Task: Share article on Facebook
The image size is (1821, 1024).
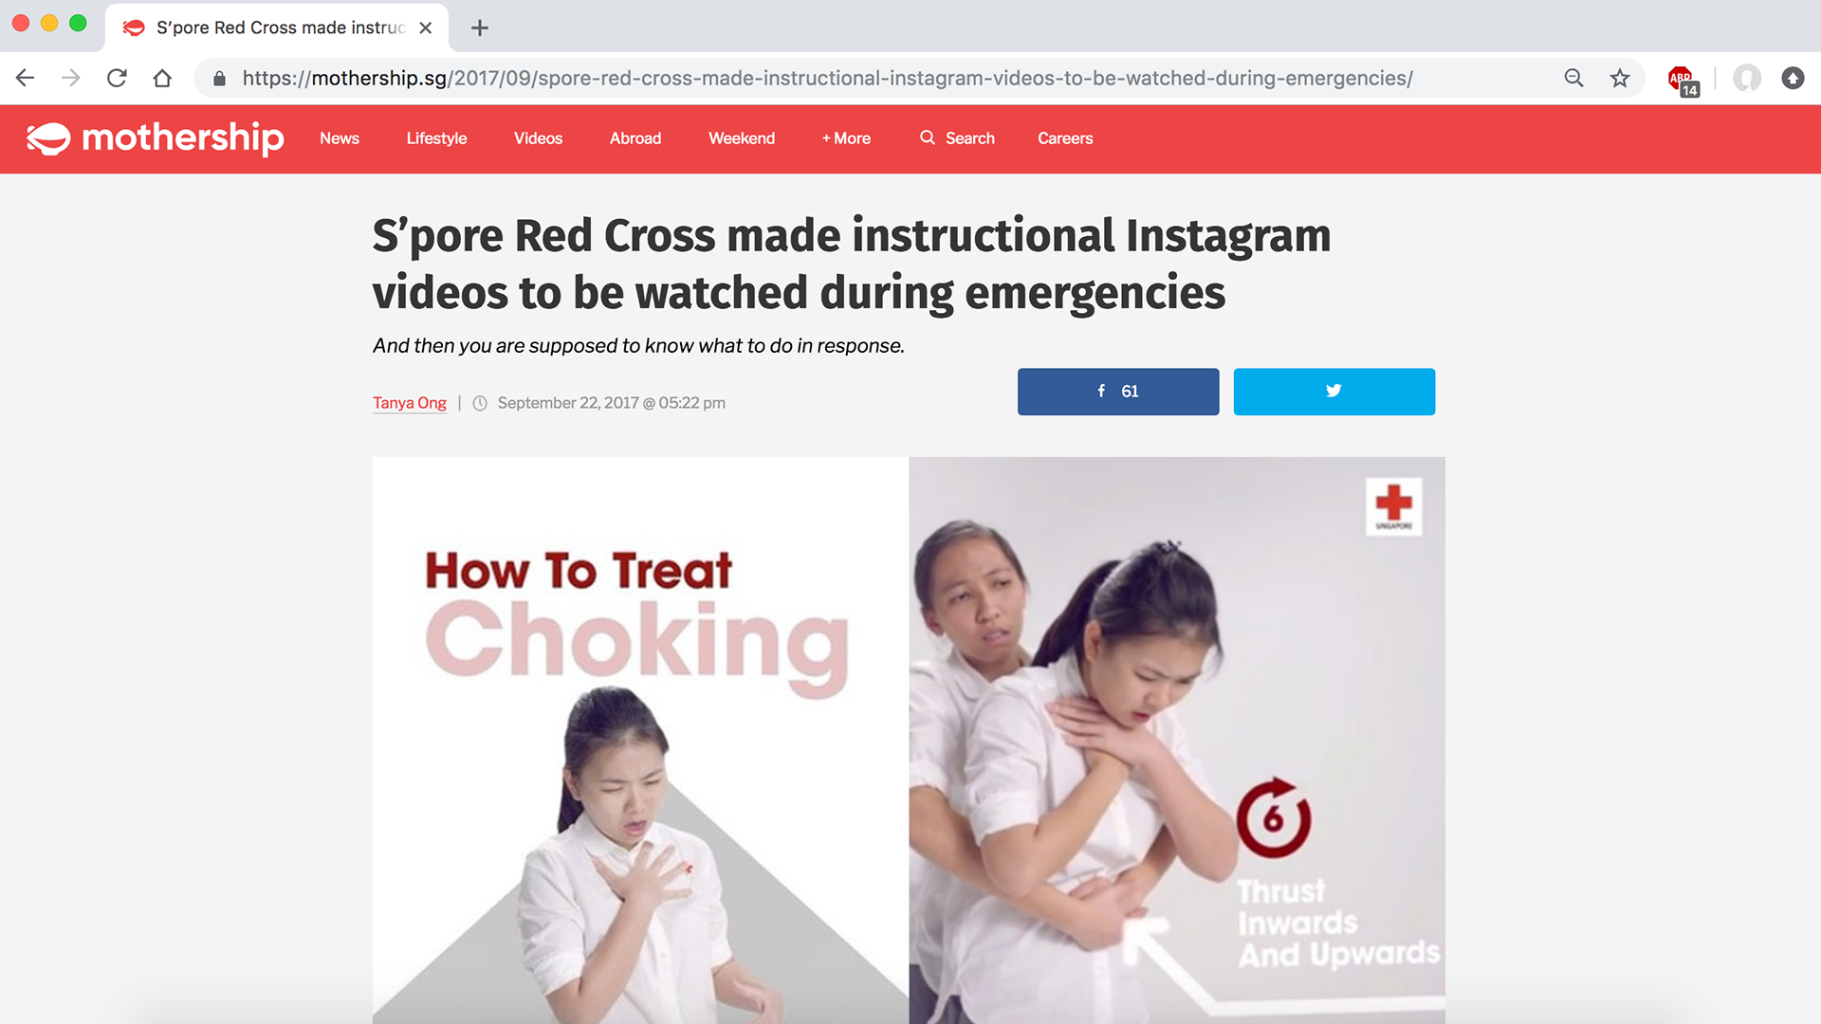Action: [x=1118, y=392]
